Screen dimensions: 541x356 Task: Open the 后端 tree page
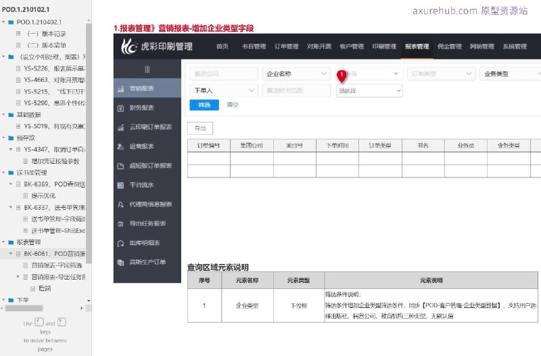pos(45,288)
